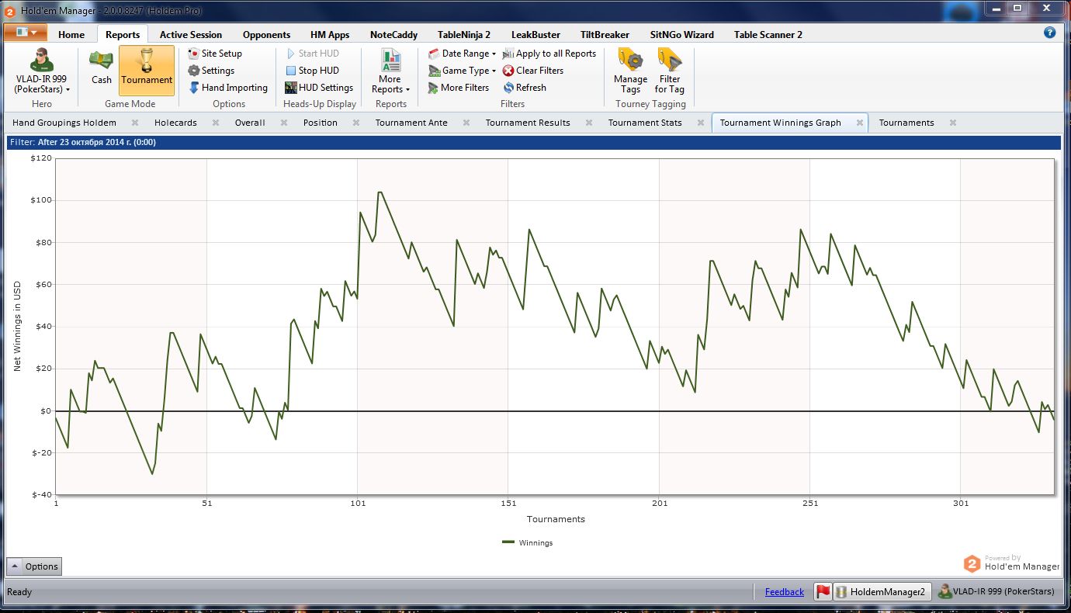Click Filter for Tag
Screen dimensions: 1071x613
point(670,71)
